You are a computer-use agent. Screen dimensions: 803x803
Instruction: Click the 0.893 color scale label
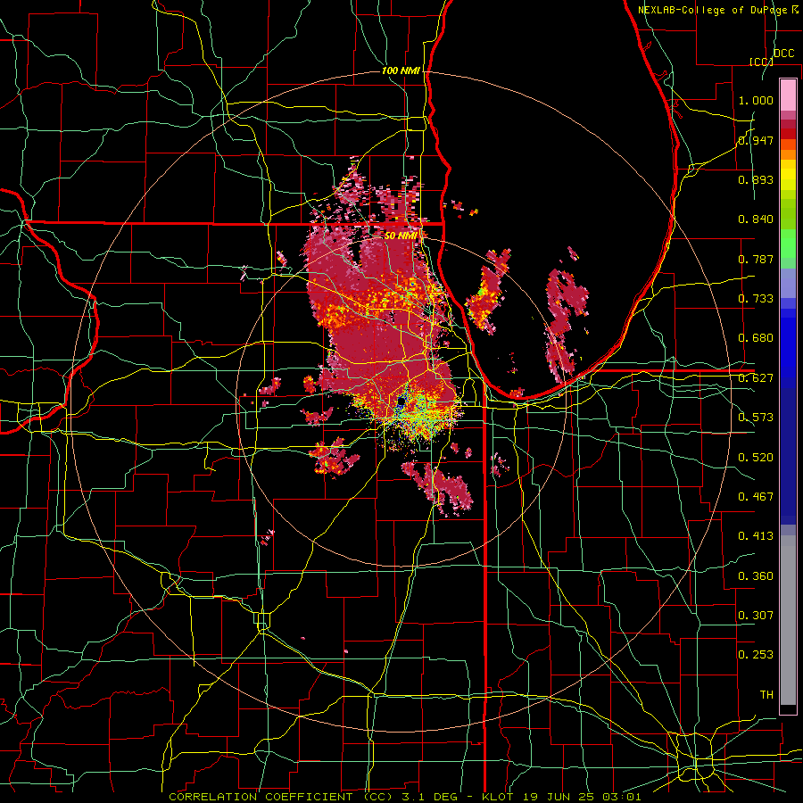(x=756, y=179)
